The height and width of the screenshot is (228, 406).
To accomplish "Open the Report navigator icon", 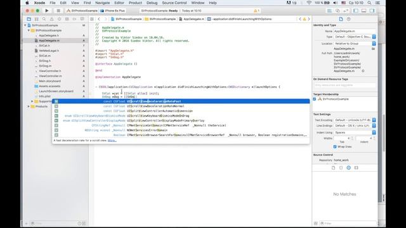I will (x=82, y=19).
